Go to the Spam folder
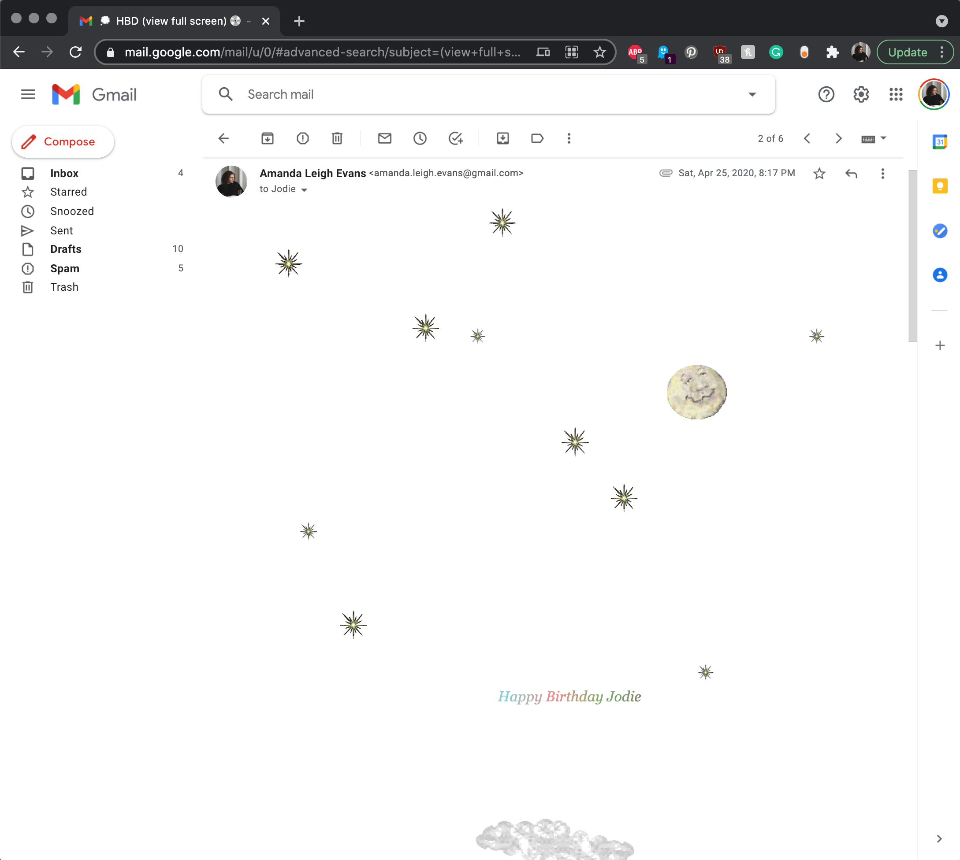Screen dimensions: 960x860 [65, 268]
